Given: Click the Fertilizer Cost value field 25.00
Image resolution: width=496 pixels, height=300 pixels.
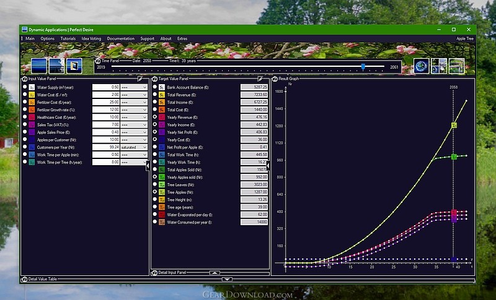Looking at the screenshot, I should coord(106,102).
